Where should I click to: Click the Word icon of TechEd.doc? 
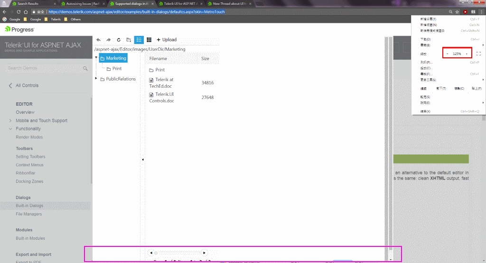(x=151, y=80)
